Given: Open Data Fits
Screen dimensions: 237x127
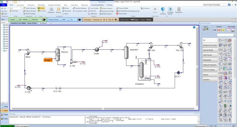Looking at the screenshot, I should click(x=92, y=11).
